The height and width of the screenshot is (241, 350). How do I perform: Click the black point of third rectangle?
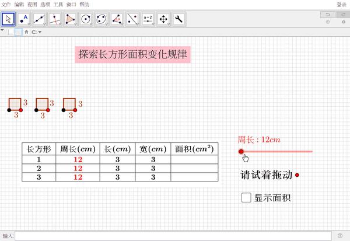coord(64,110)
